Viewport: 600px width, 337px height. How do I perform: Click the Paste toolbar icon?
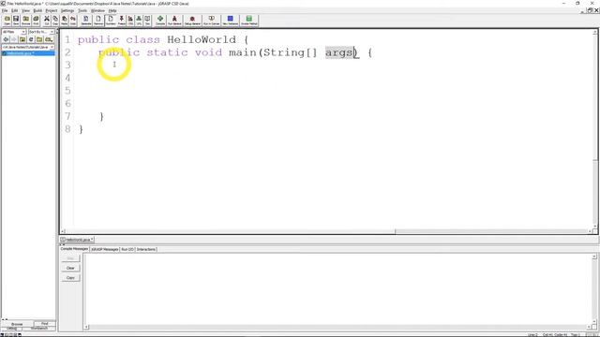tap(65, 21)
